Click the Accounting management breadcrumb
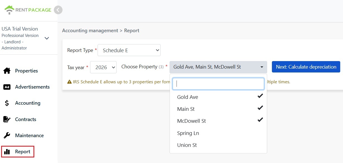343x163 pixels. 90,31
